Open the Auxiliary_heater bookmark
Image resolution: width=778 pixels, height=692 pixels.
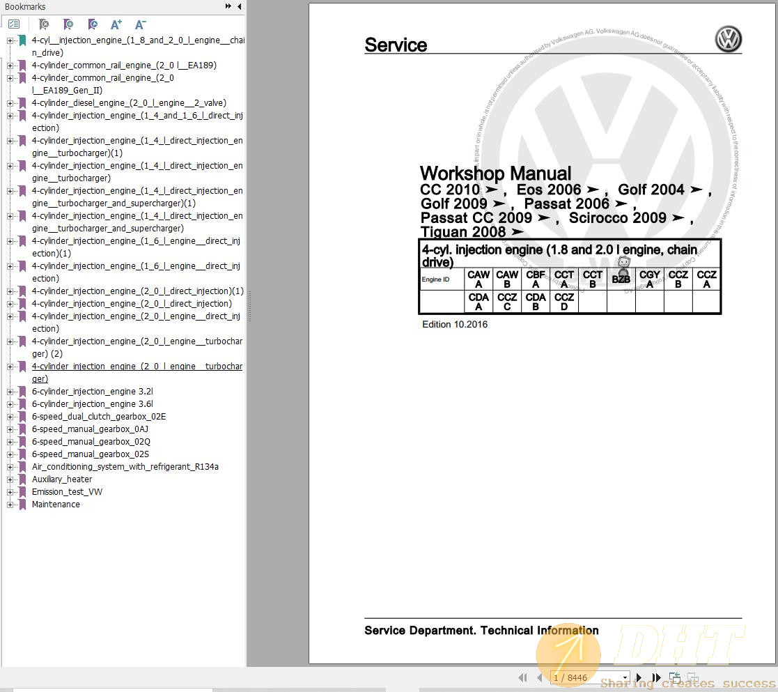tap(62, 479)
